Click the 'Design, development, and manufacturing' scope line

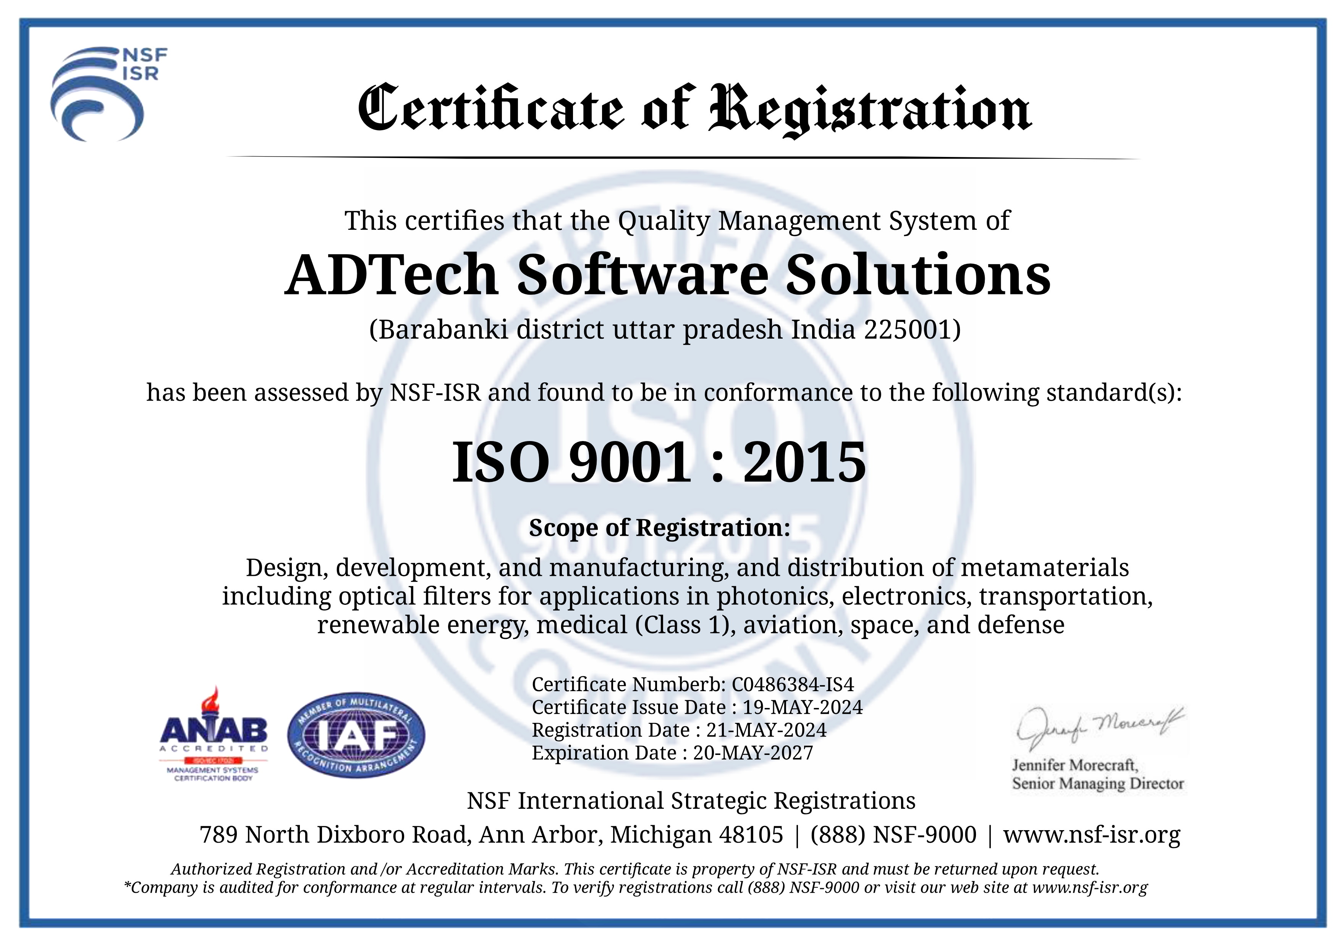[x=687, y=568]
